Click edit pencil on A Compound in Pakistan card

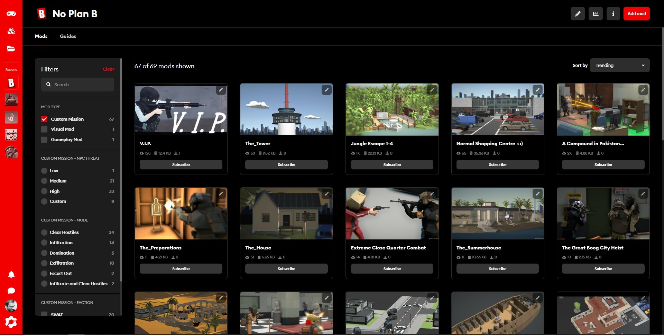643,90
